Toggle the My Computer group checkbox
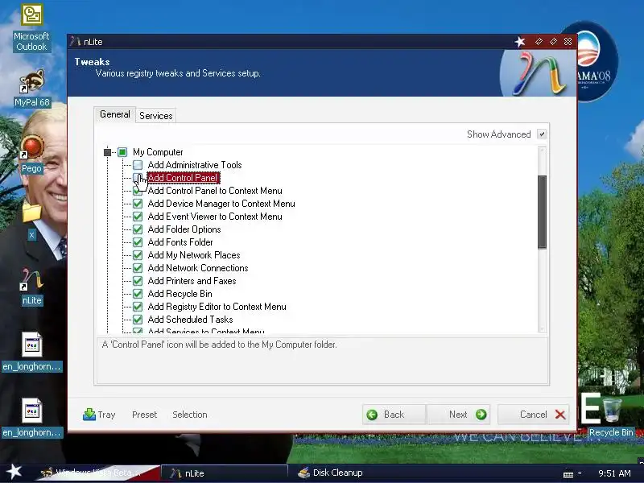The image size is (644, 483). click(x=122, y=152)
